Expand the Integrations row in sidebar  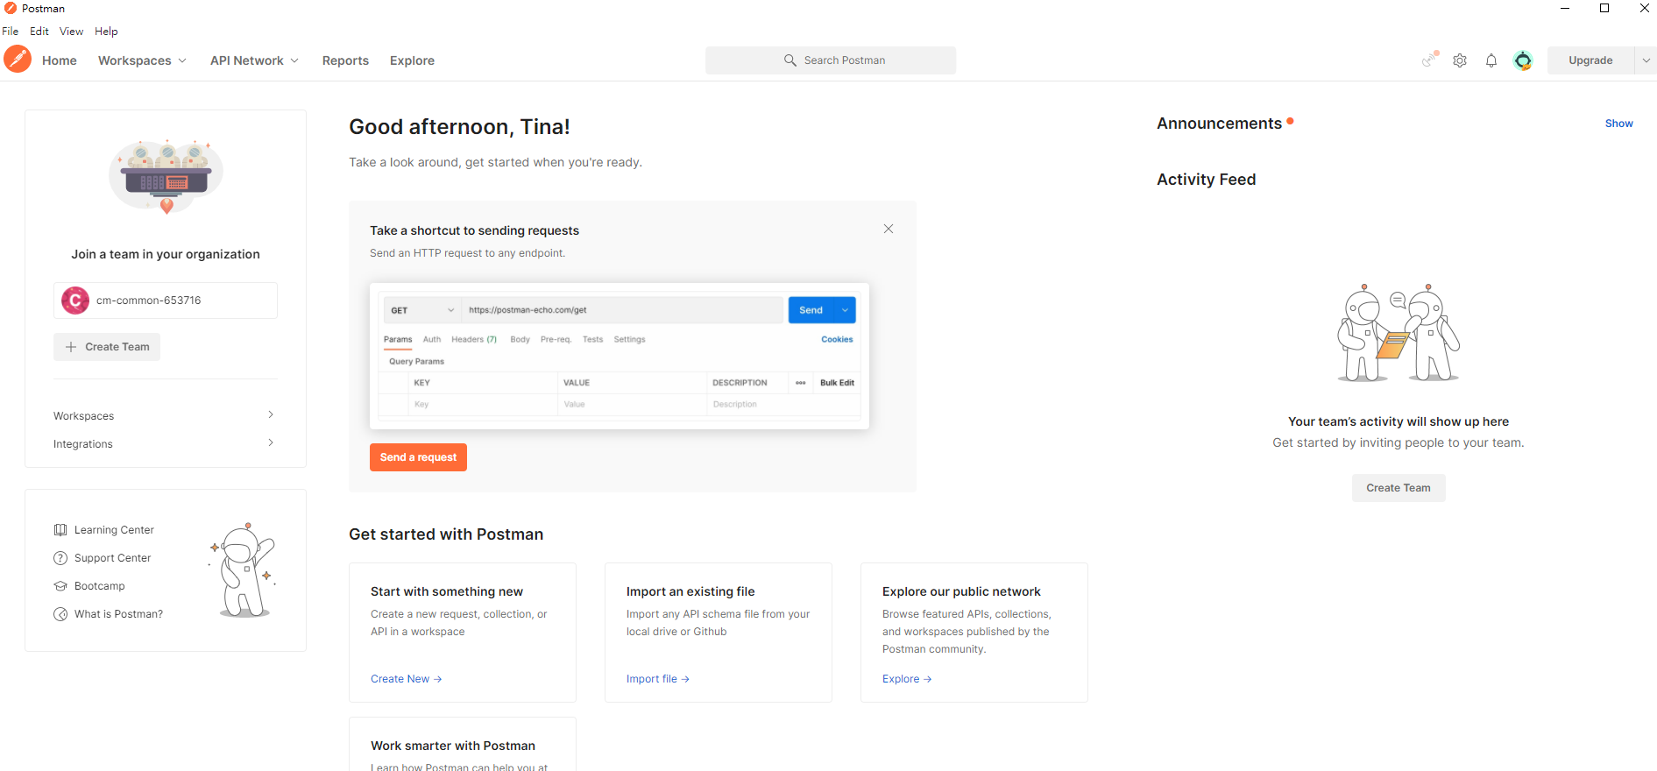coord(165,444)
